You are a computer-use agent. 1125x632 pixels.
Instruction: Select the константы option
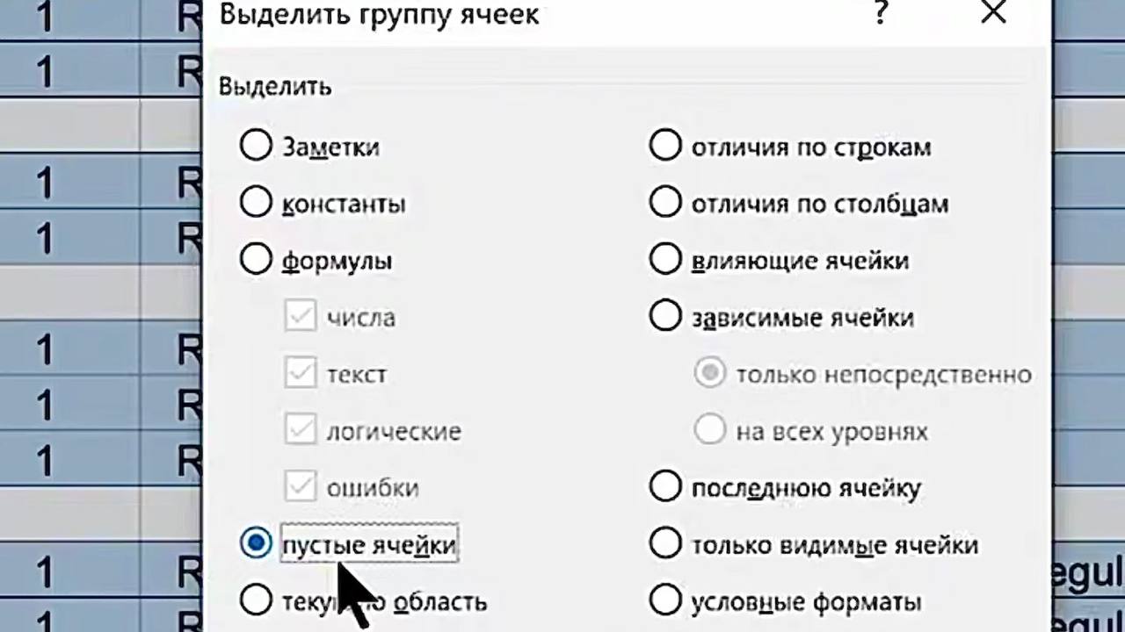[x=256, y=203]
